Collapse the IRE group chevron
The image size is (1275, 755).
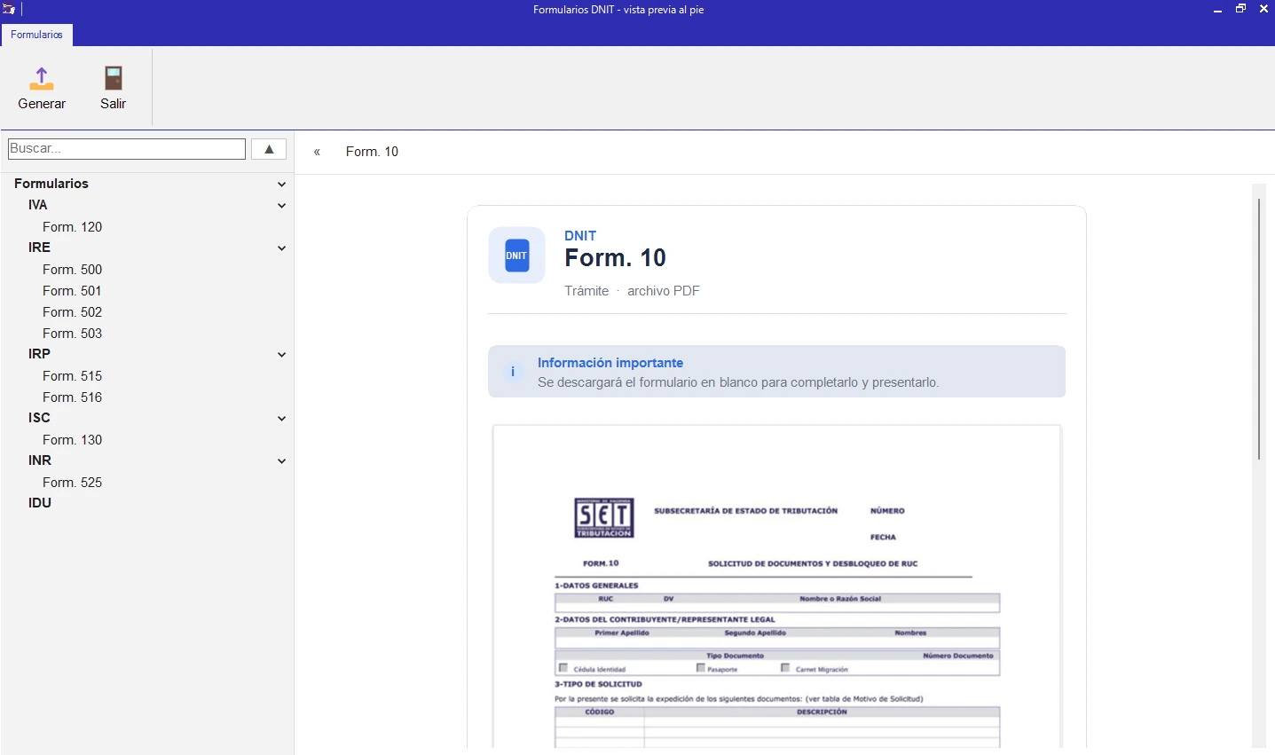(x=281, y=248)
